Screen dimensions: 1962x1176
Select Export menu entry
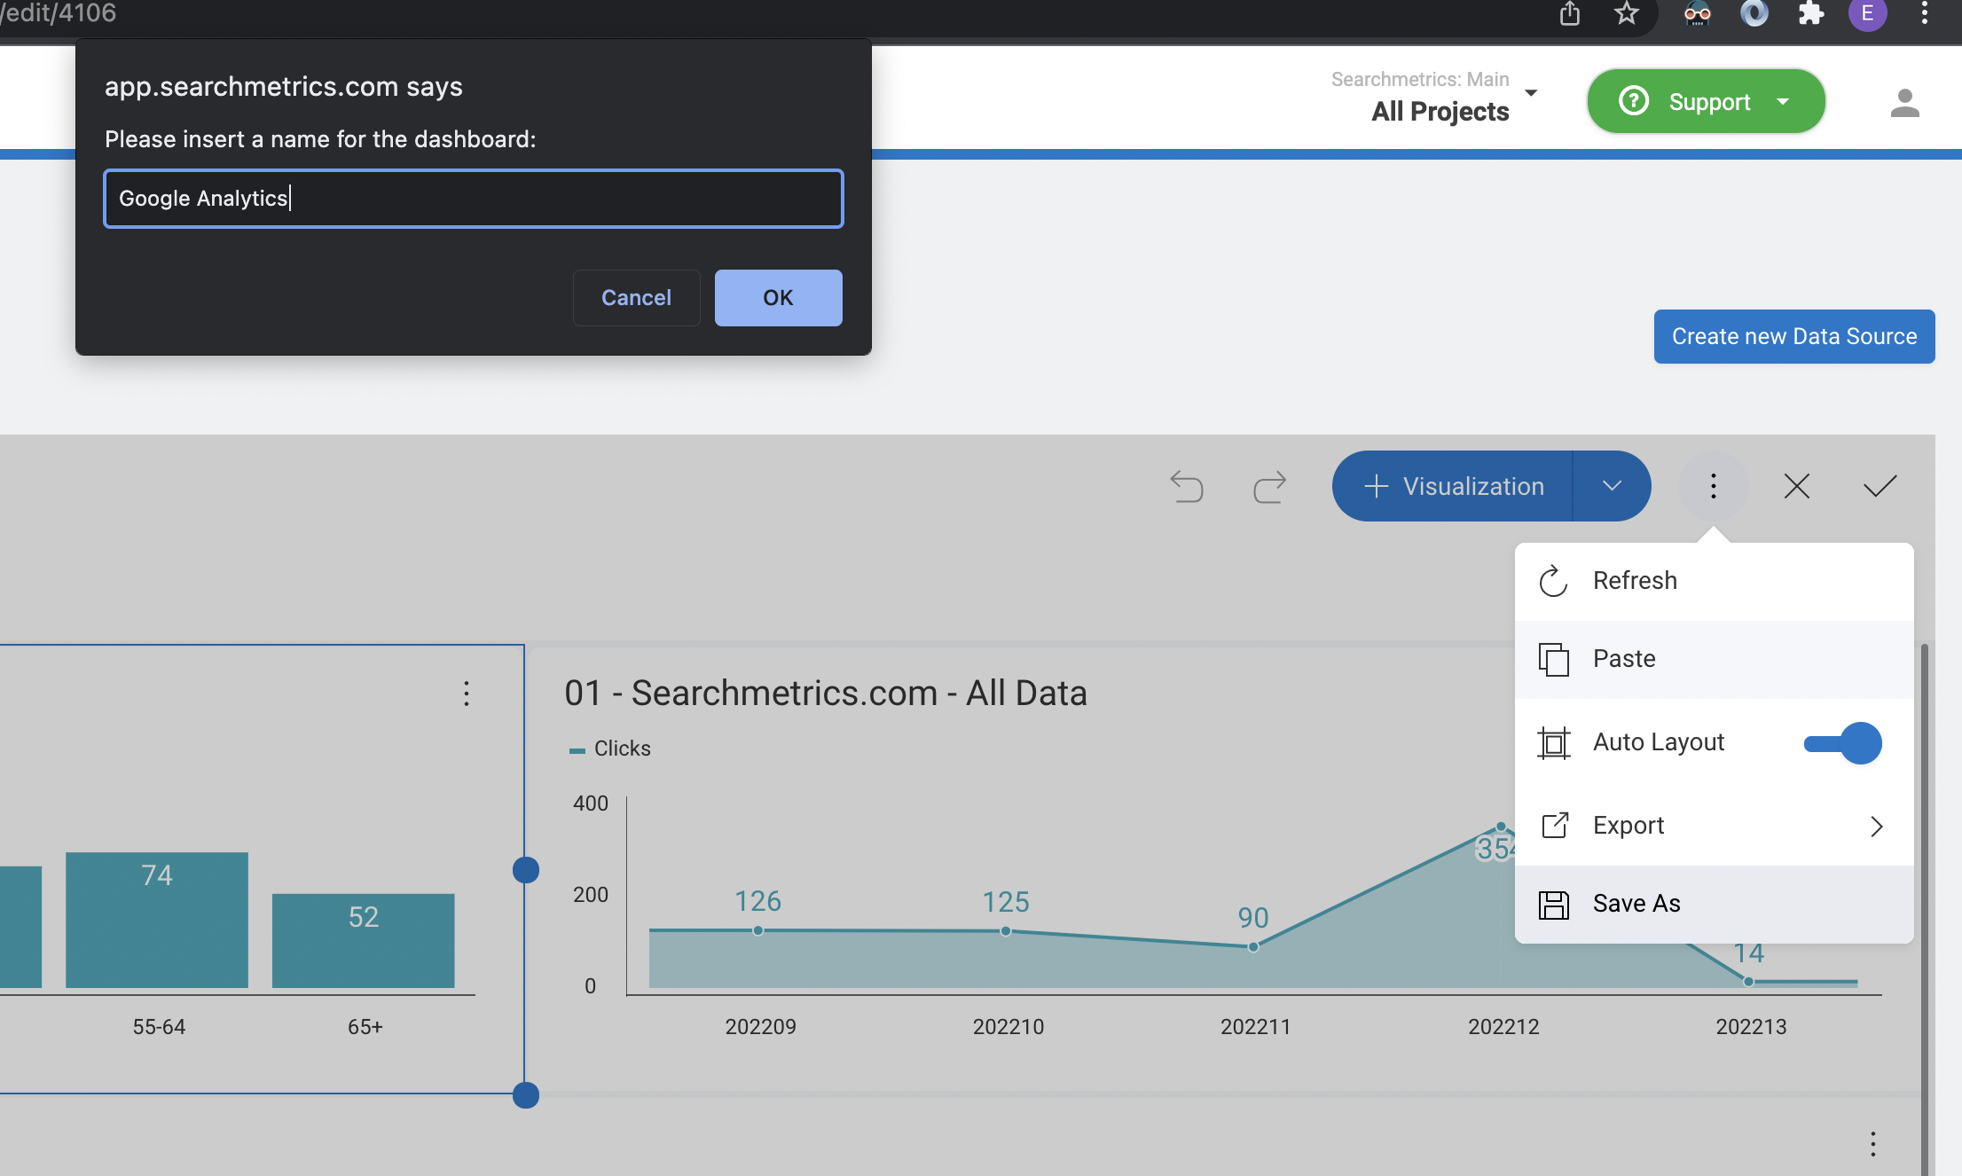1714,826
